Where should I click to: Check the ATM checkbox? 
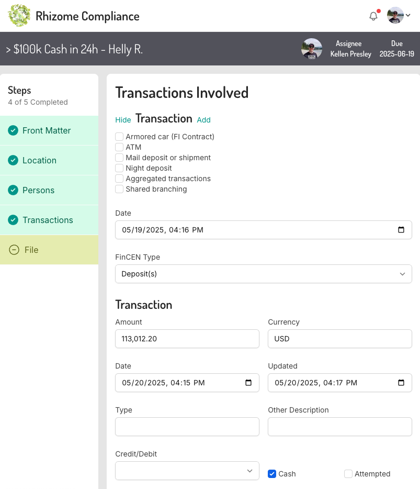click(x=119, y=147)
